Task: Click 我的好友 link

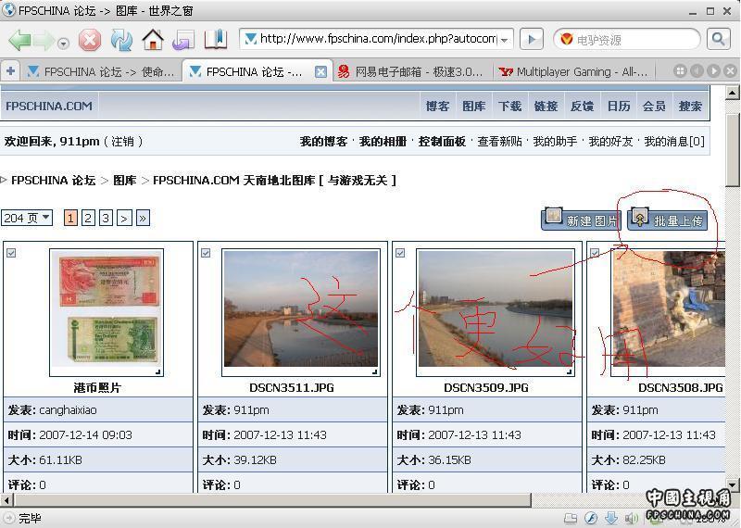Action: point(610,142)
